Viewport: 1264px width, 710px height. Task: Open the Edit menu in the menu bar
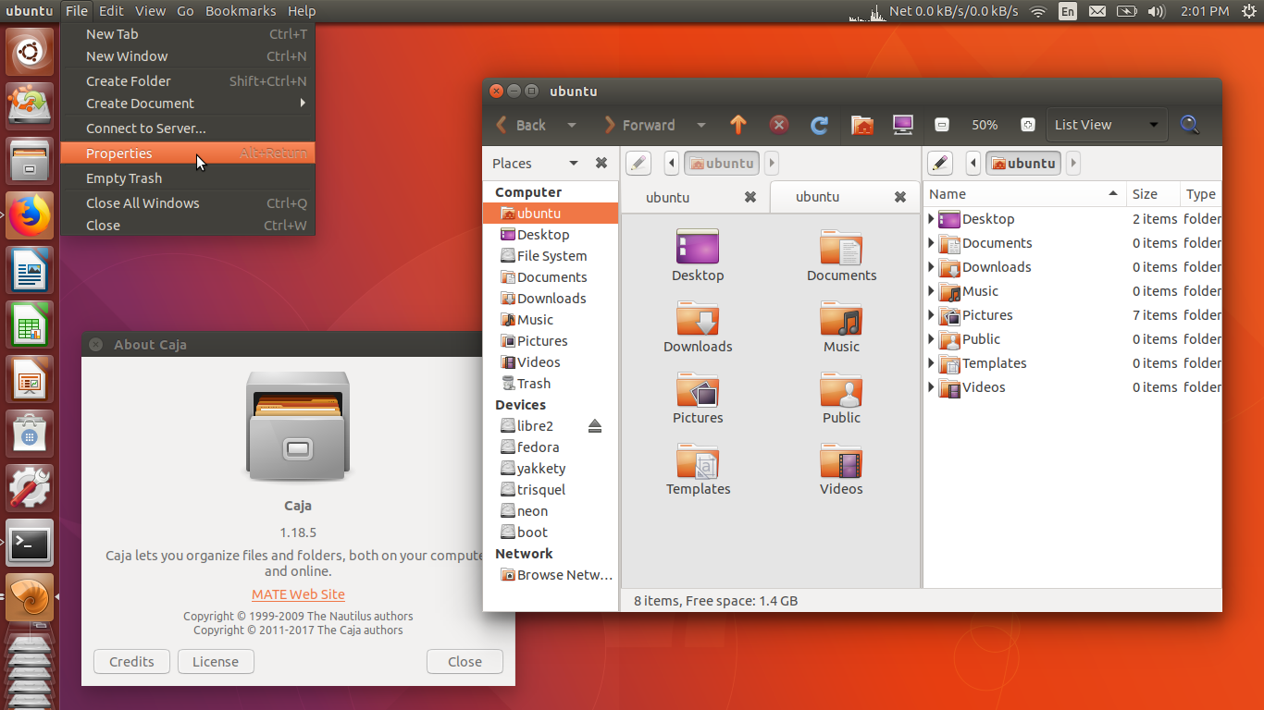pos(111,11)
